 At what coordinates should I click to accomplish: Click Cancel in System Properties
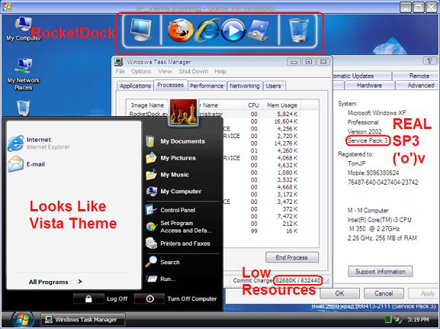(384, 293)
